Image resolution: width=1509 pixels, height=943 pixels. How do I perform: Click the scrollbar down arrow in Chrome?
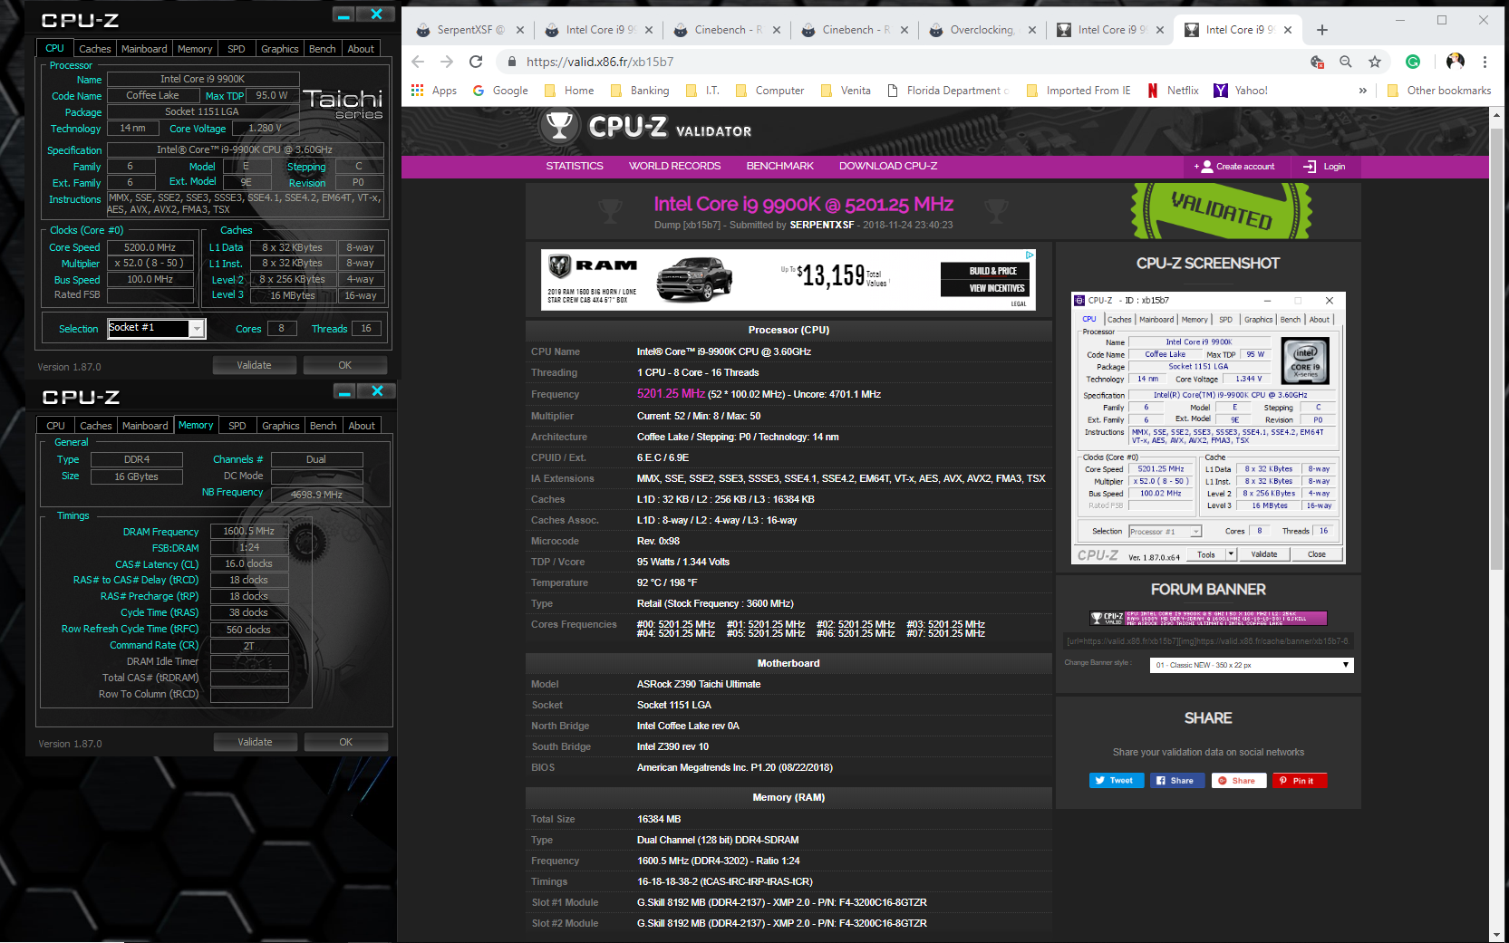tap(1496, 934)
